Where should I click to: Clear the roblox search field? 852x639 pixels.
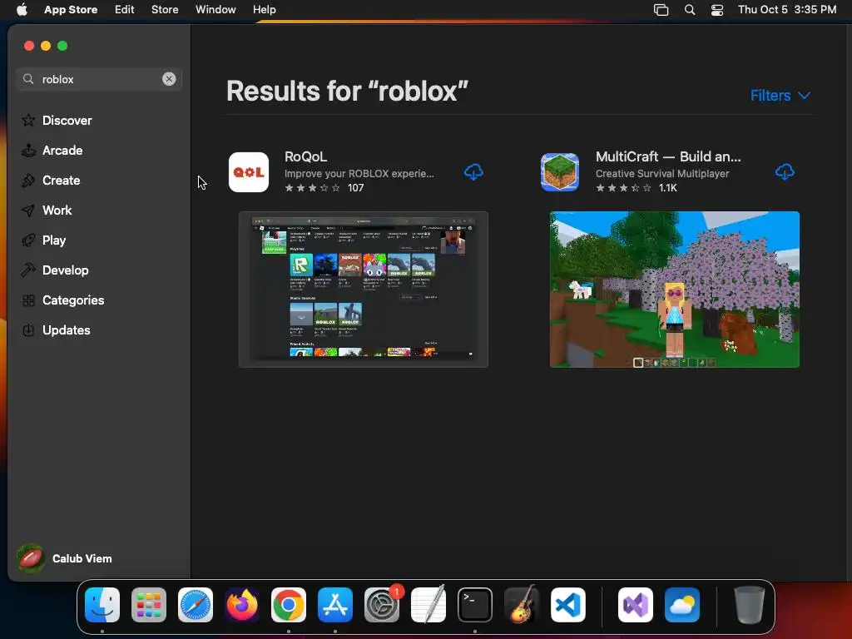click(169, 79)
